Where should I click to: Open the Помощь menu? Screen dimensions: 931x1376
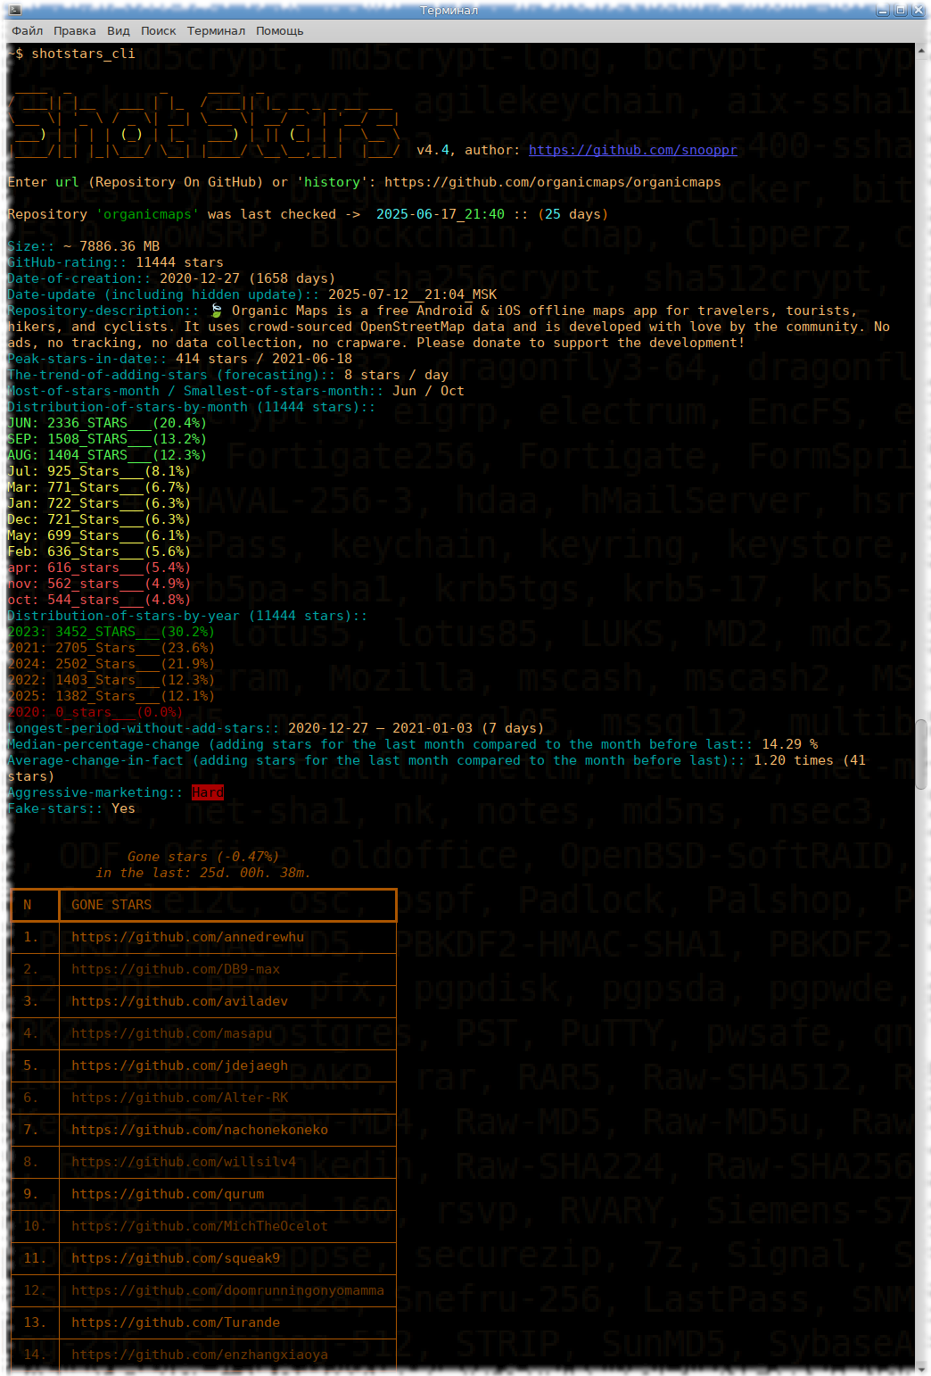point(278,30)
